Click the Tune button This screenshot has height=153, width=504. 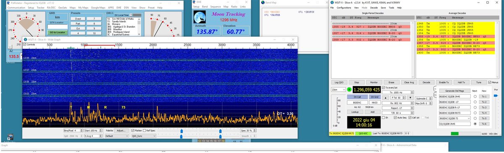tap(479, 82)
